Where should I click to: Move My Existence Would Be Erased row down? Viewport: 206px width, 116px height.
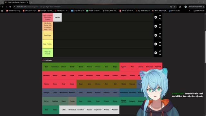click(160, 19)
